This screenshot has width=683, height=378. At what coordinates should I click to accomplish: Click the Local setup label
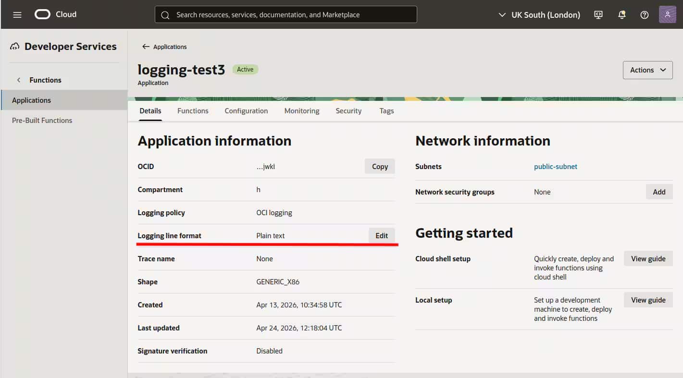[434, 300]
